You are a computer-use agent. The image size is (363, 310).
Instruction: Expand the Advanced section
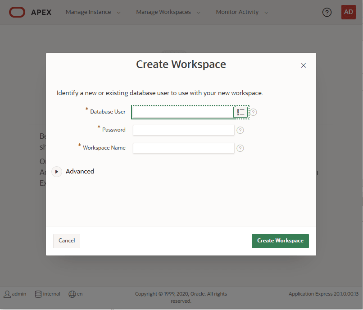[56, 171]
